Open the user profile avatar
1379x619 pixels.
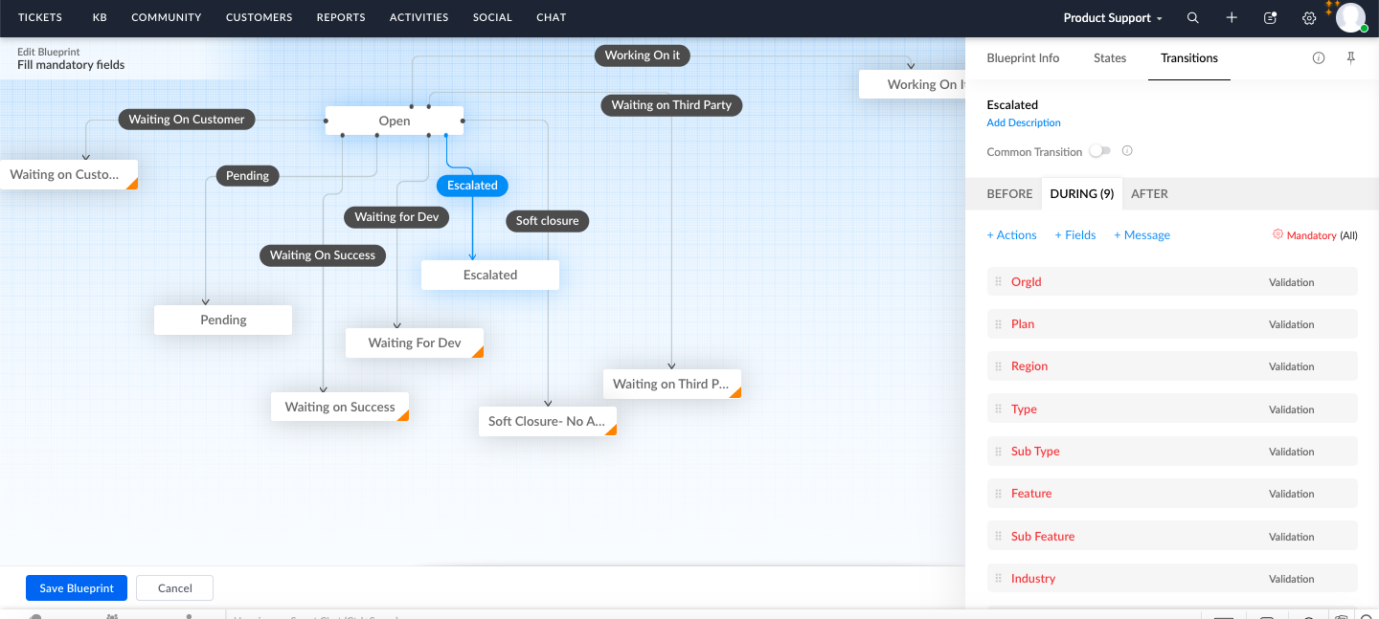(x=1350, y=17)
